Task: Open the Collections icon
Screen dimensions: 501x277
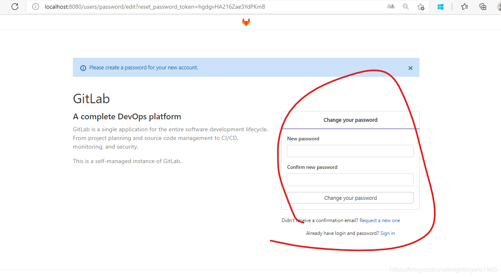Action: pos(483,7)
